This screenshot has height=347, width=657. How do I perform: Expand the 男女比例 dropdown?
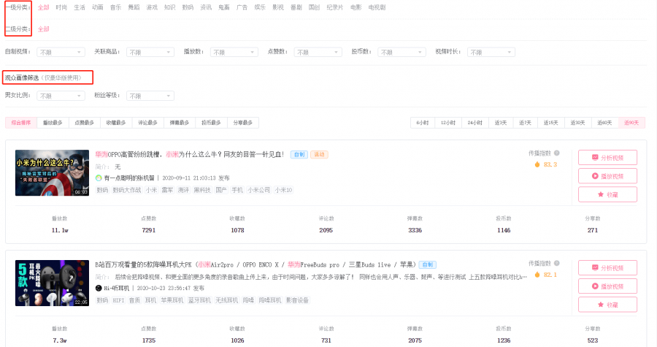click(61, 96)
